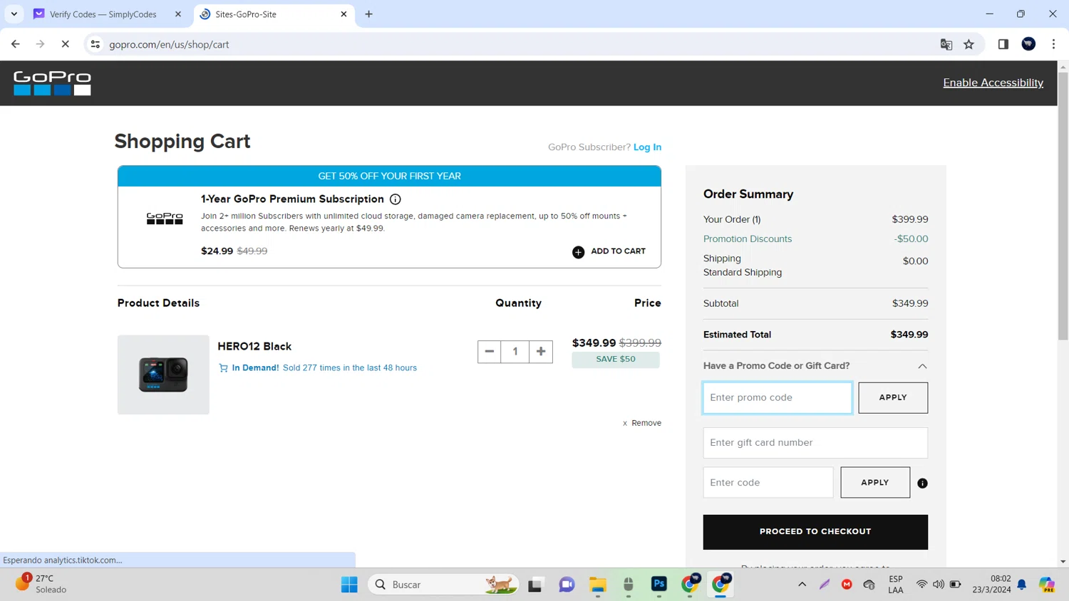
Task: Toggle the browser side panel
Action: click(x=1003, y=44)
